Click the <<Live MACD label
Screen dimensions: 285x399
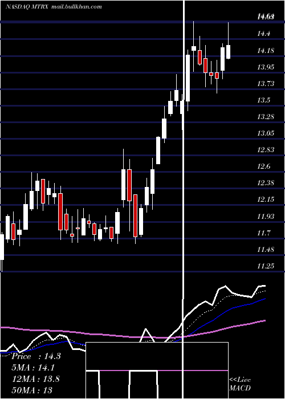[x=240, y=384]
